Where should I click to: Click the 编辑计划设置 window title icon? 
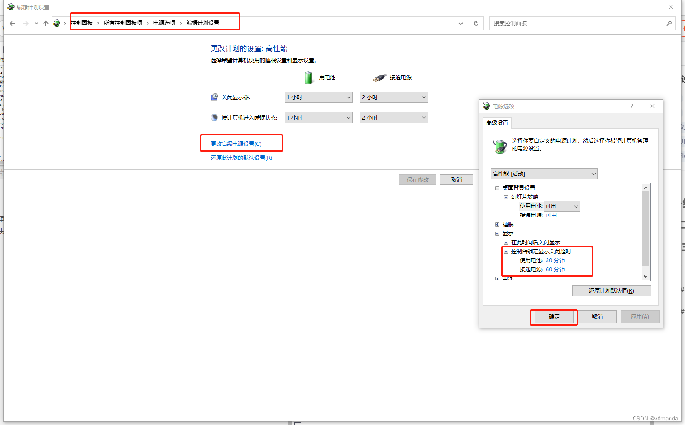pos(11,7)
